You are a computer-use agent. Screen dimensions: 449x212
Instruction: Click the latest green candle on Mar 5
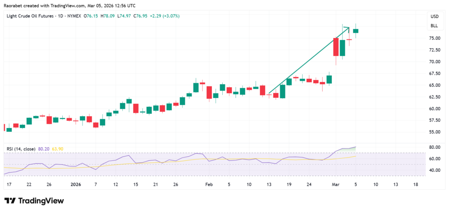tap(356, 31)
